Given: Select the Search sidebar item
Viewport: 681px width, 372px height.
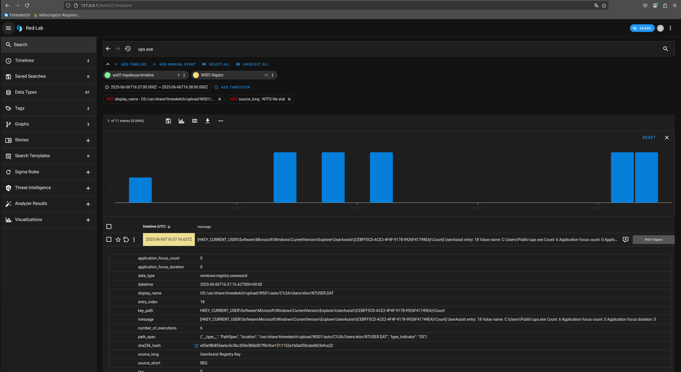Looking at the screenshot, I should (49, 45).
